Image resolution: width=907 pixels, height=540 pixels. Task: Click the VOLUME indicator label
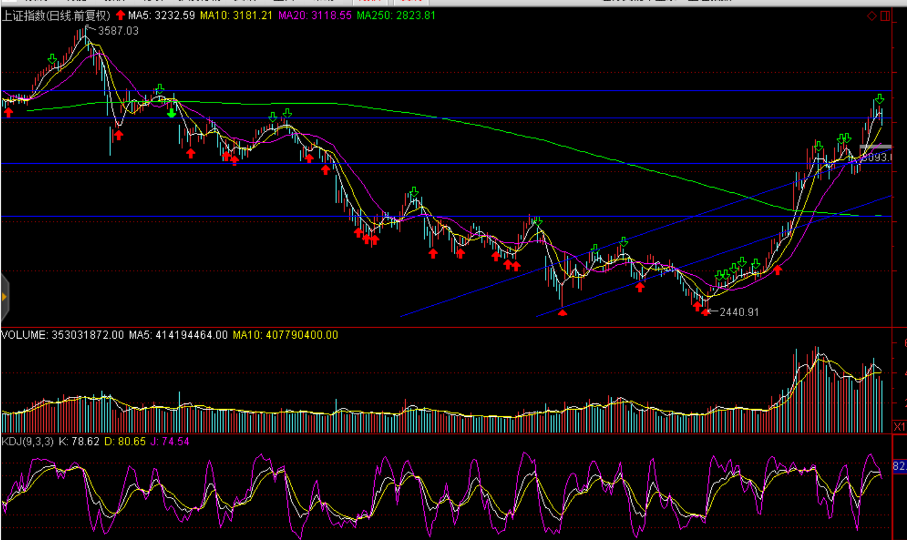pyautogui.click(x=24, y=335)
